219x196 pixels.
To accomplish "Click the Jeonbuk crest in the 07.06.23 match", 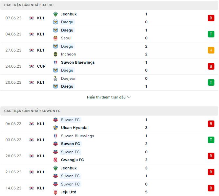I will pyautogui.click(x=55, y=14).
